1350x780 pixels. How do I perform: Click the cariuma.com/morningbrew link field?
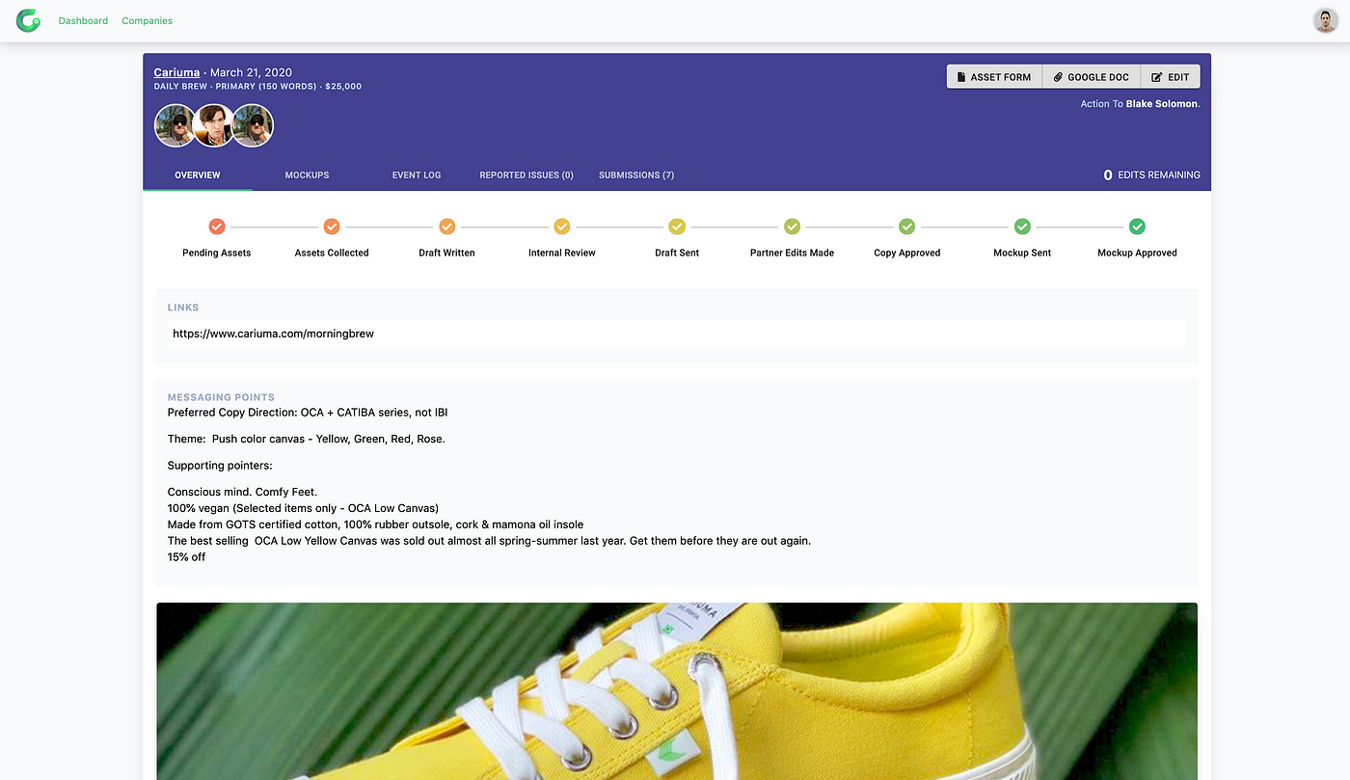(677, 334)
